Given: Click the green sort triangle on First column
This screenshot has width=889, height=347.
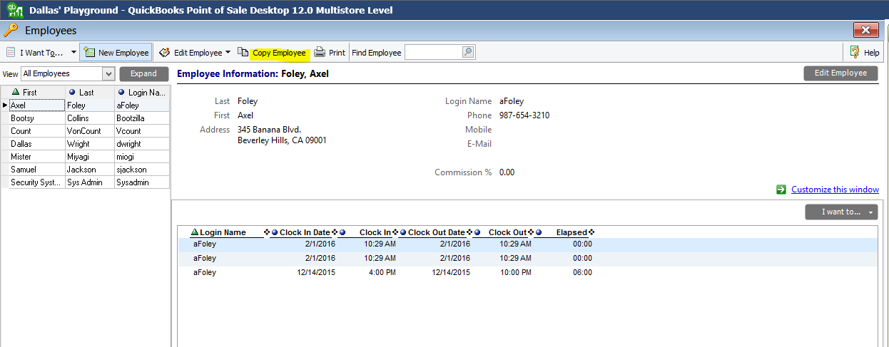Looking at the screenshot, I should 16,93.
